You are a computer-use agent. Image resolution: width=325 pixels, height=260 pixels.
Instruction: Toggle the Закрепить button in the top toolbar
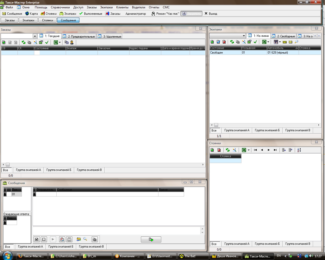tap(191, 14)
